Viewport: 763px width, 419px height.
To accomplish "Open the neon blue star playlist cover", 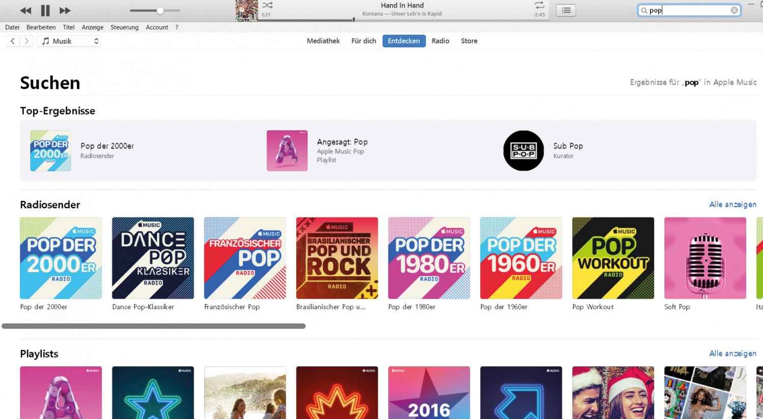I will coord(153,393).
